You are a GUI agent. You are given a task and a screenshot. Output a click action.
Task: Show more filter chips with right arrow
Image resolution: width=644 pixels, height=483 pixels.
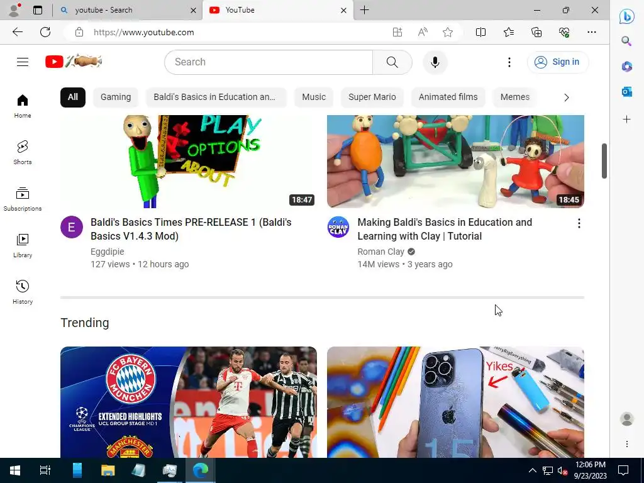click(x=567, y=97)
